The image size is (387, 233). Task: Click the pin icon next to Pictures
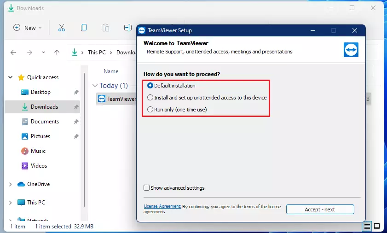point(76,136)
